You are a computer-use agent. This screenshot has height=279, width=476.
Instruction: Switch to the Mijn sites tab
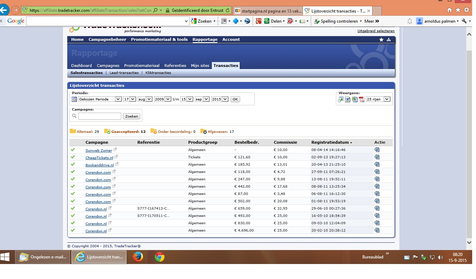[x=200, y=66]
